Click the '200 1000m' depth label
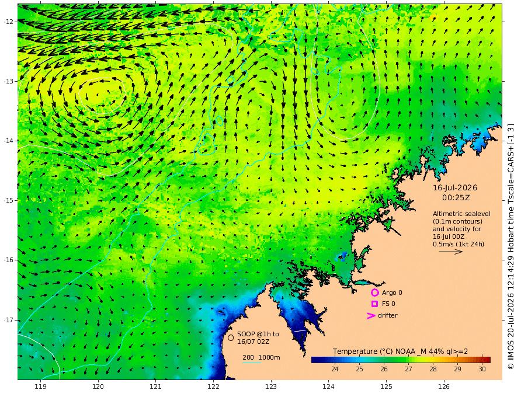The height and width of the screenshot is (397, 514). pos(261,357)
